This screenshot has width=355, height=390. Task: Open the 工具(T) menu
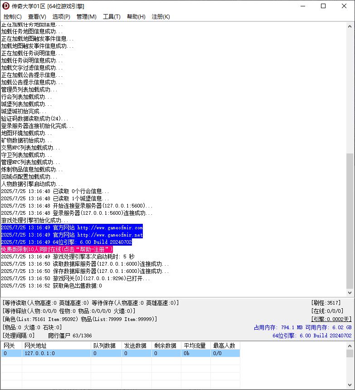(x=112, y=17)
